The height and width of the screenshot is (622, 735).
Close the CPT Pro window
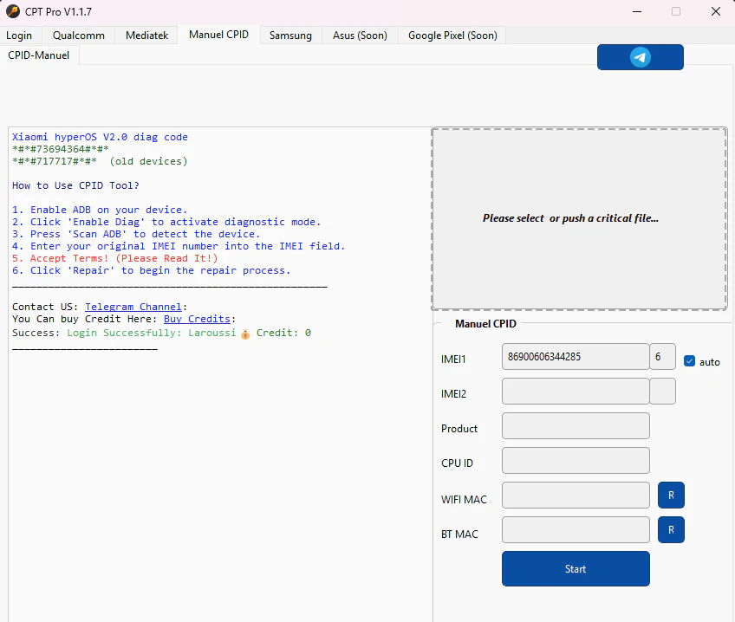pos(716,11)
